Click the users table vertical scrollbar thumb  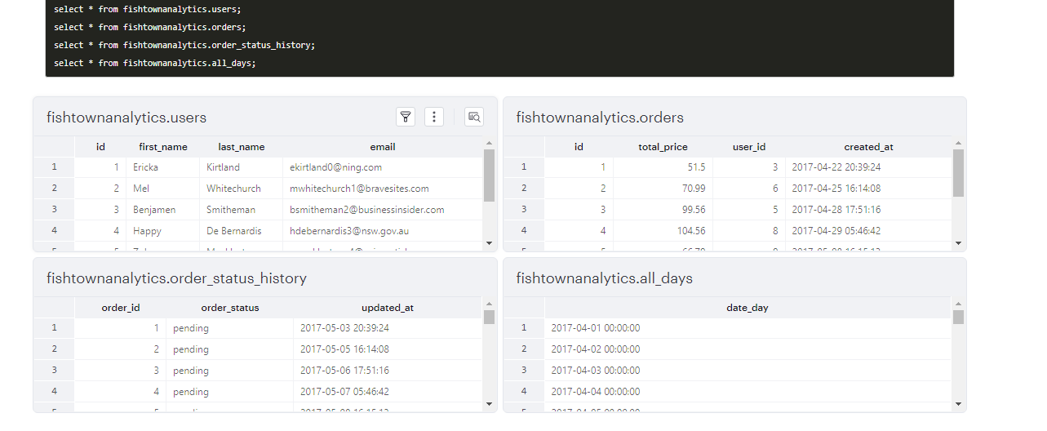[x=490, y=175]
